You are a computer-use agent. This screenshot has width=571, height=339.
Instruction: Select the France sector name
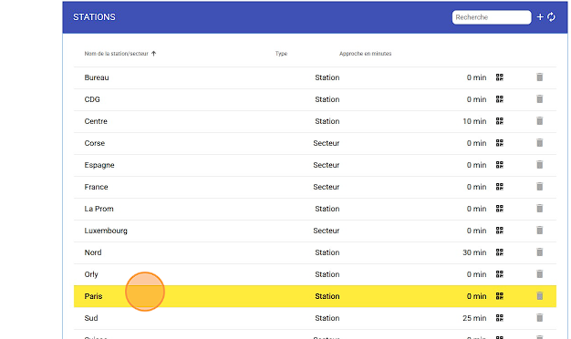click(x=96, y=187)
